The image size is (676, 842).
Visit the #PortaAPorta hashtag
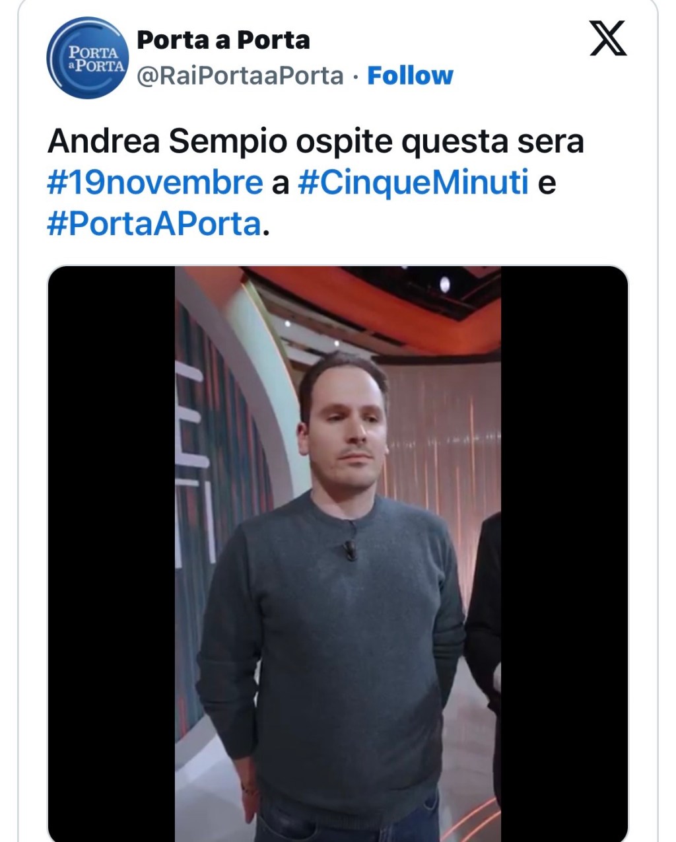(154, 224)
